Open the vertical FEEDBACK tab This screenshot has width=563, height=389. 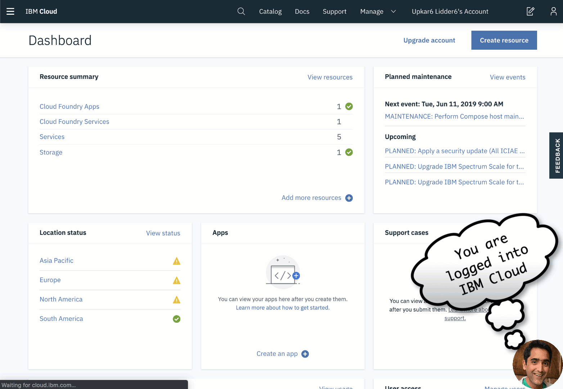click(x=557, y=156)
